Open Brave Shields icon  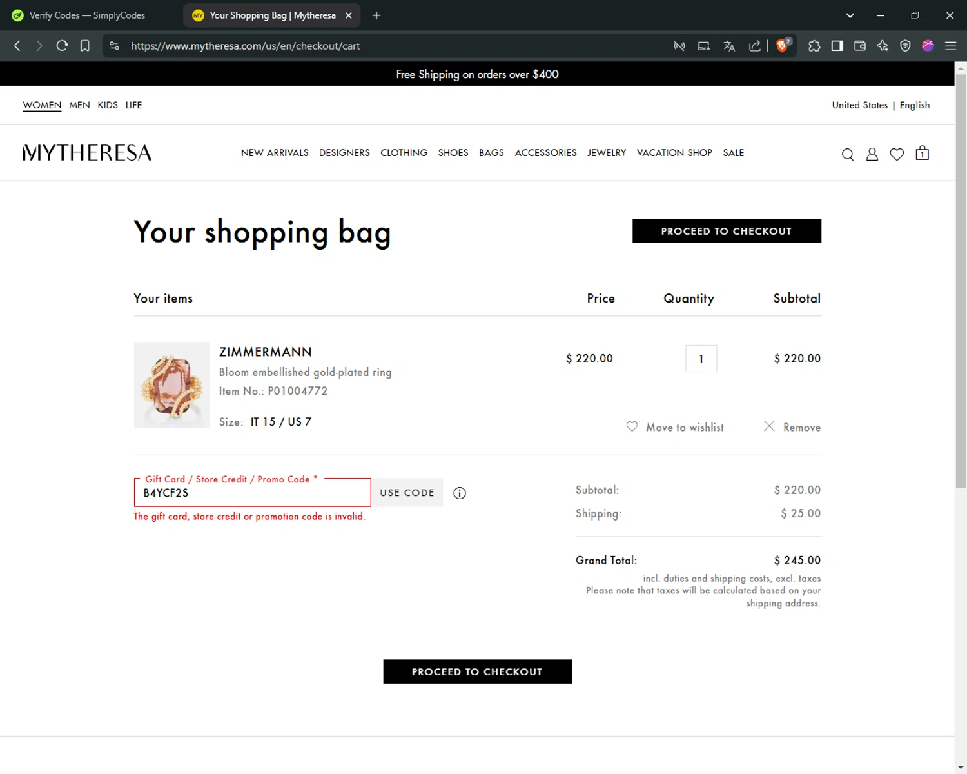[x=783, y=45]
